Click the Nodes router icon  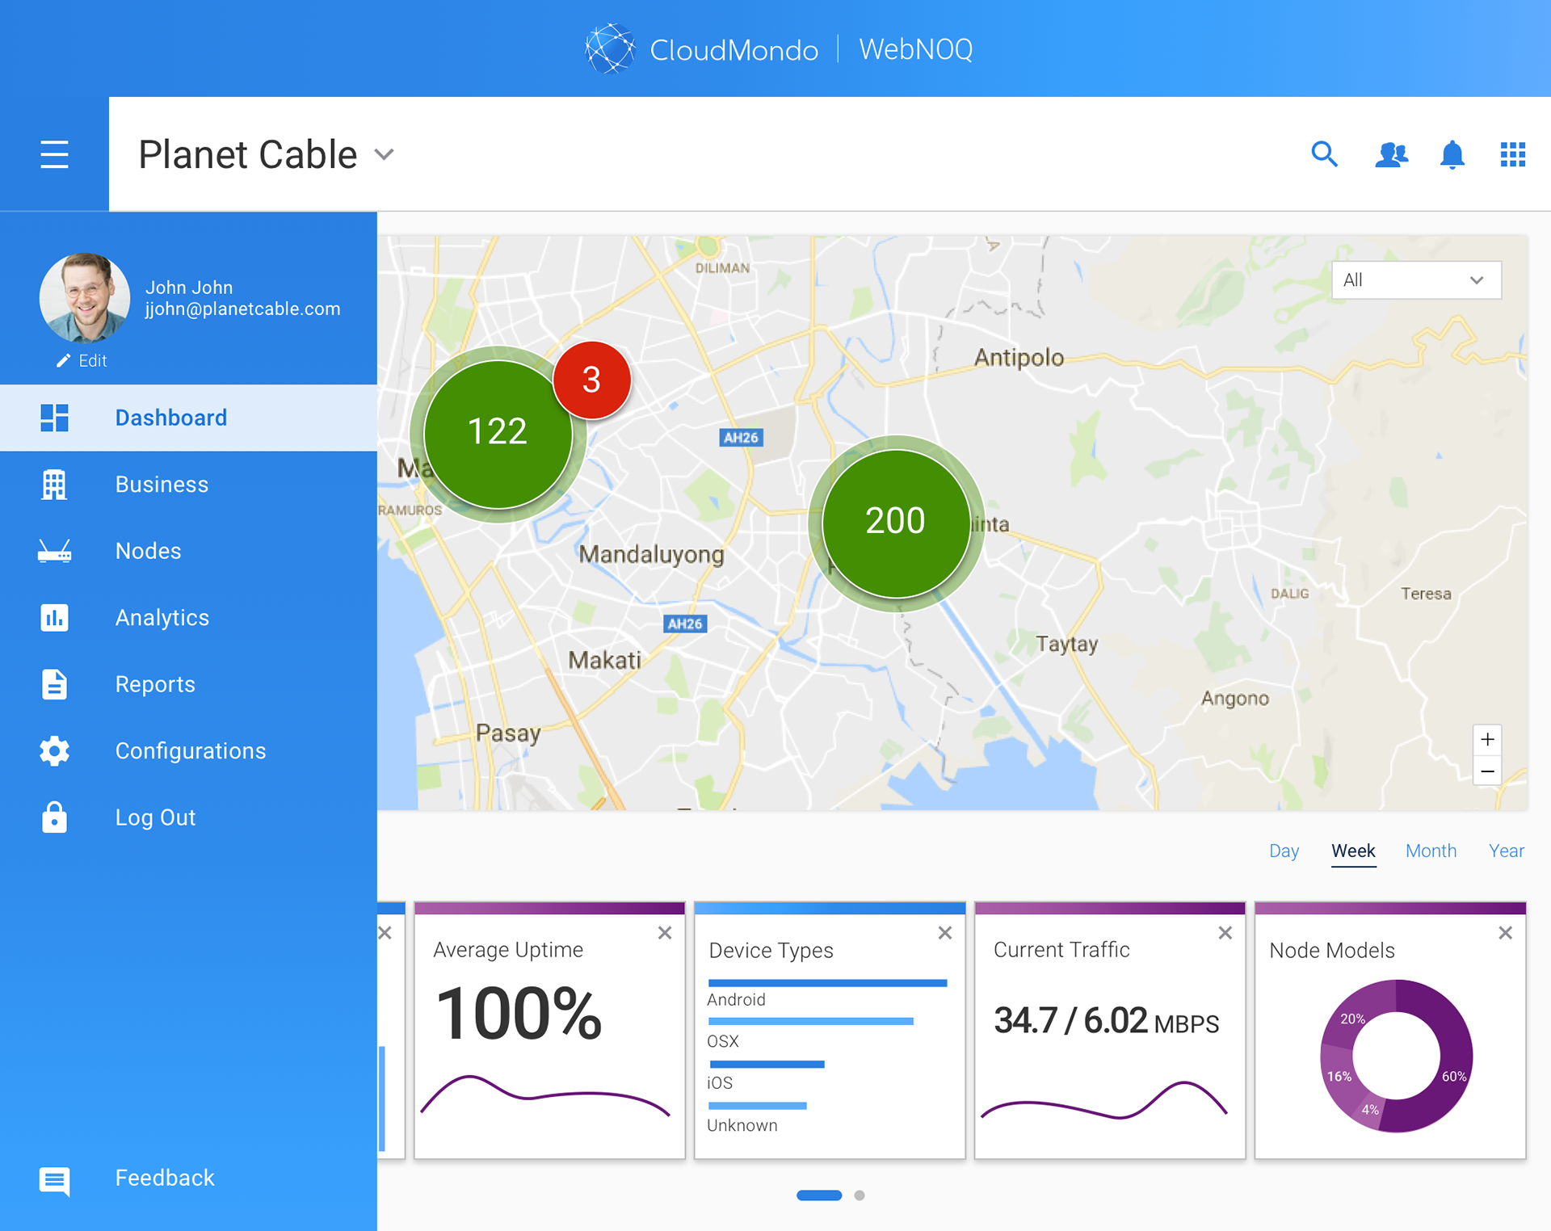pos(54,551)
